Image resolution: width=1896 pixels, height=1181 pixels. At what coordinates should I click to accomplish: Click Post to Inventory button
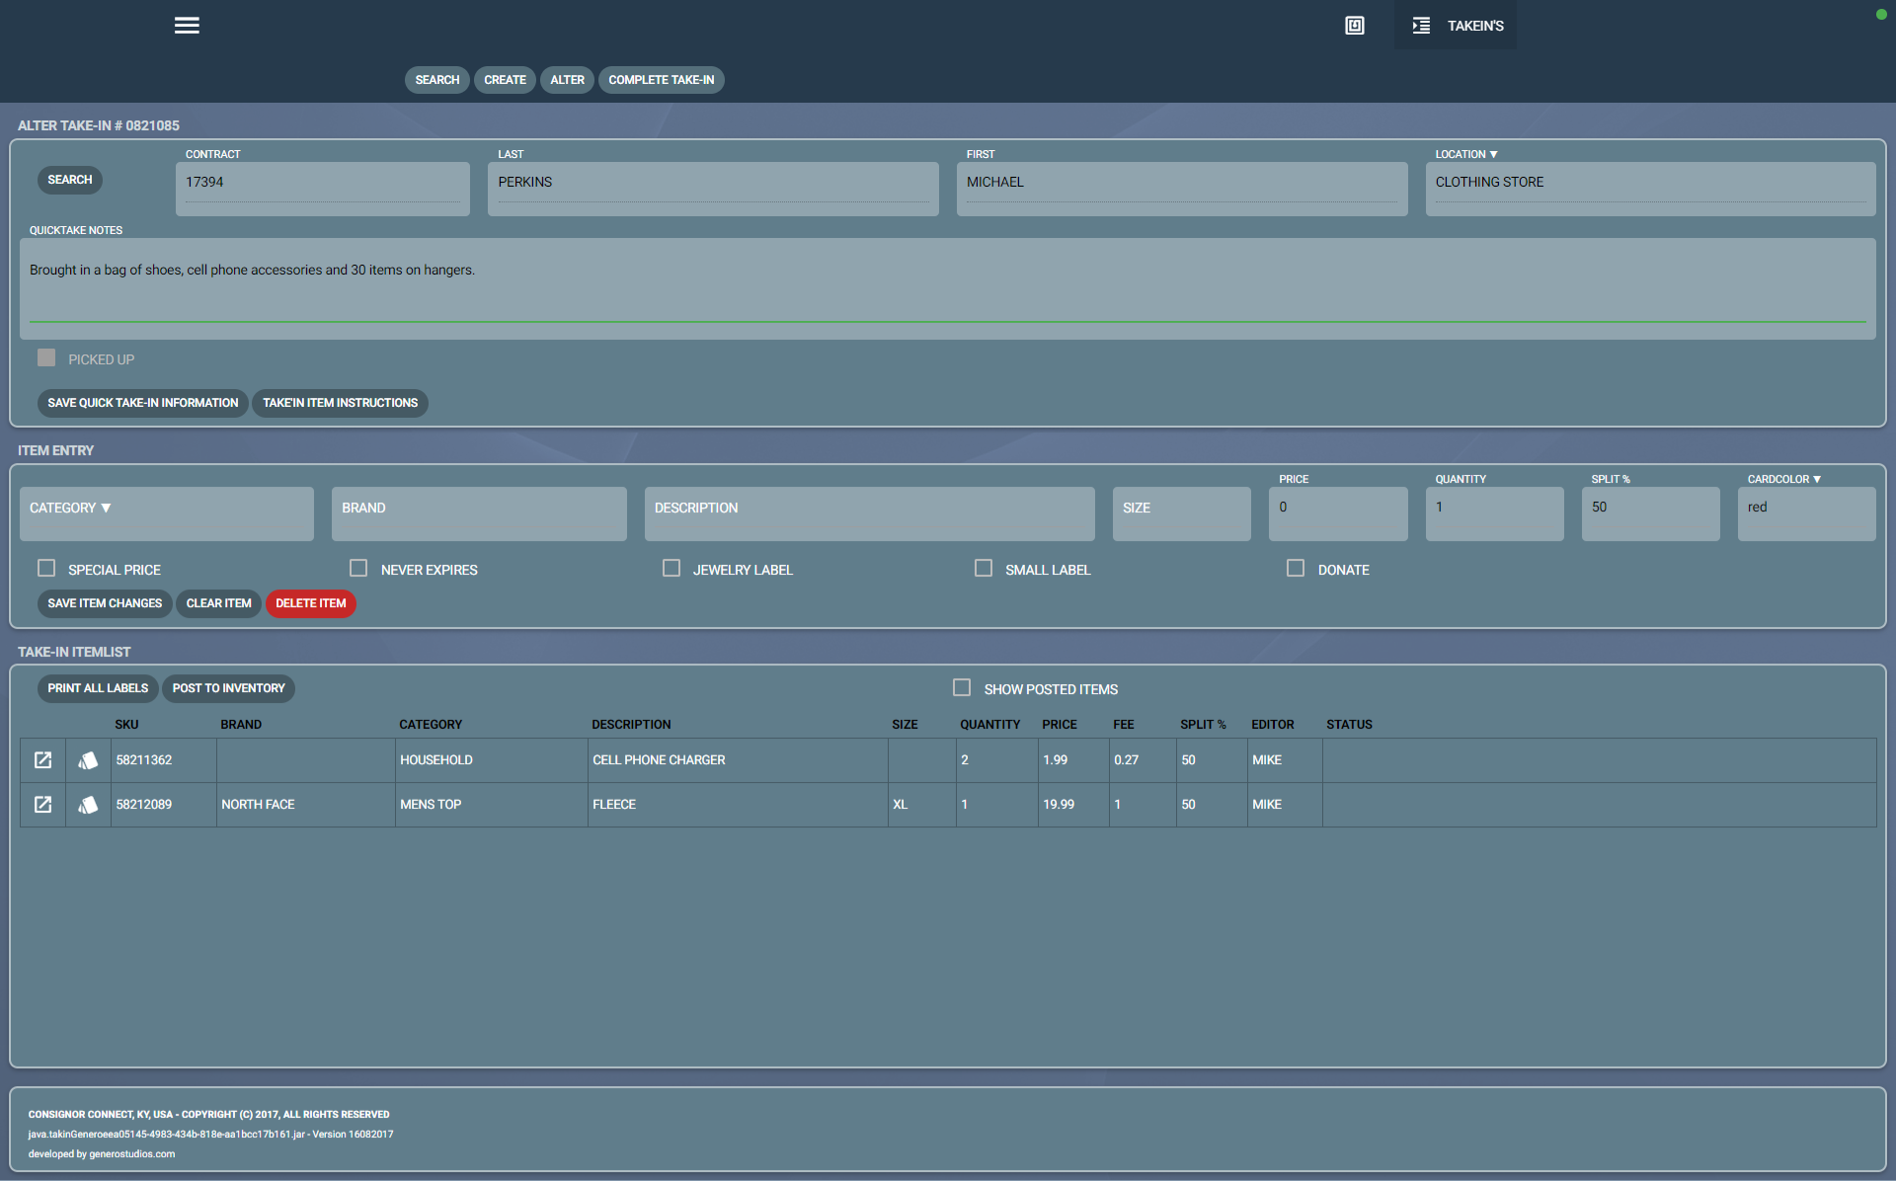[228, 688]
